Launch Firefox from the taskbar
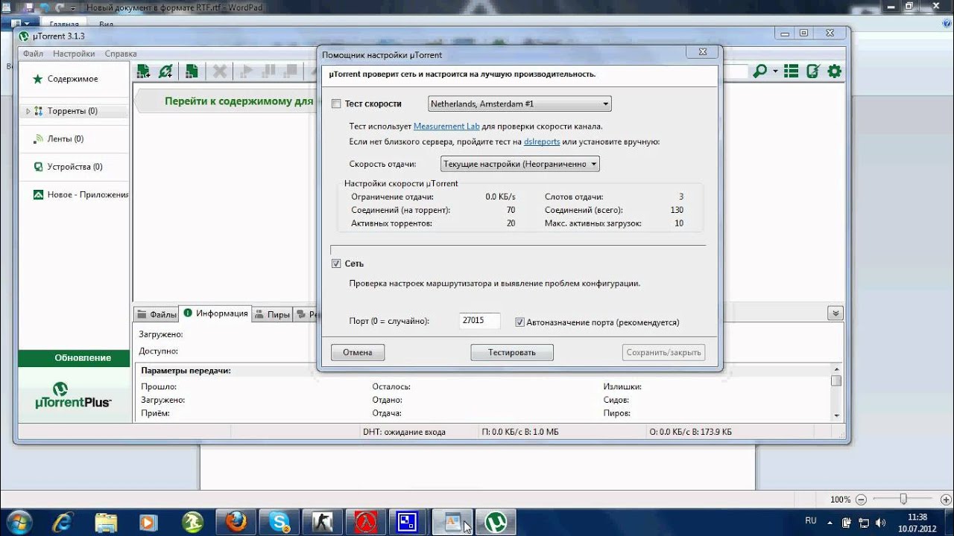 [x=236, y=522]
